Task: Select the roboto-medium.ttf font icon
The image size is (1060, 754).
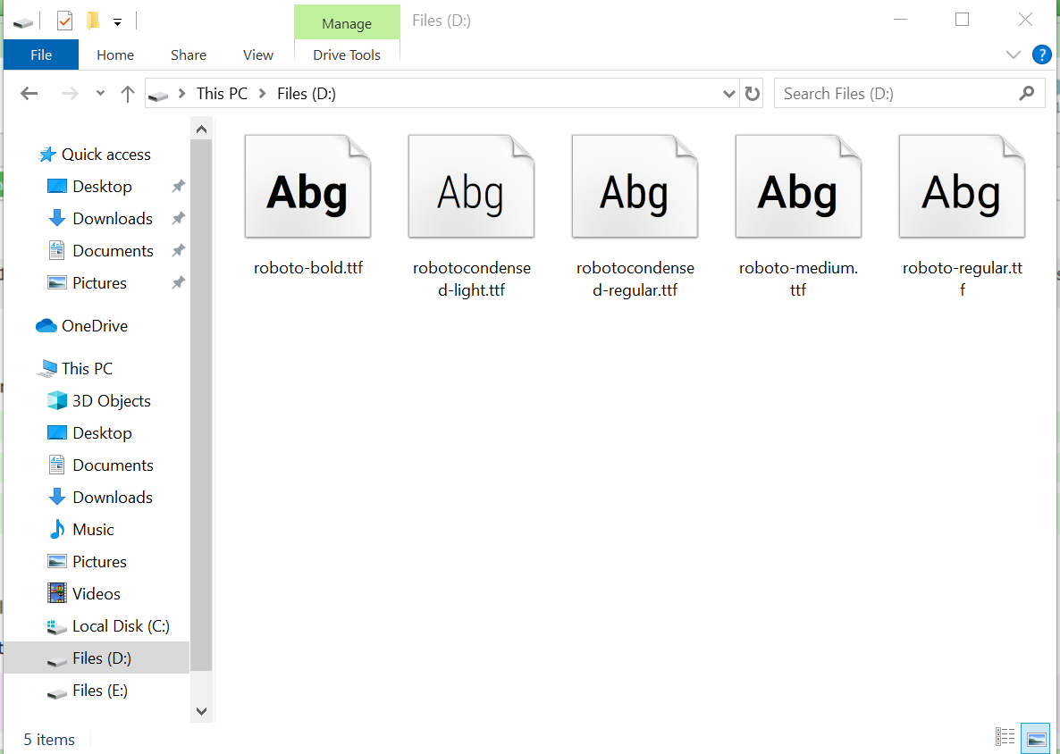Action: [798, 187]
